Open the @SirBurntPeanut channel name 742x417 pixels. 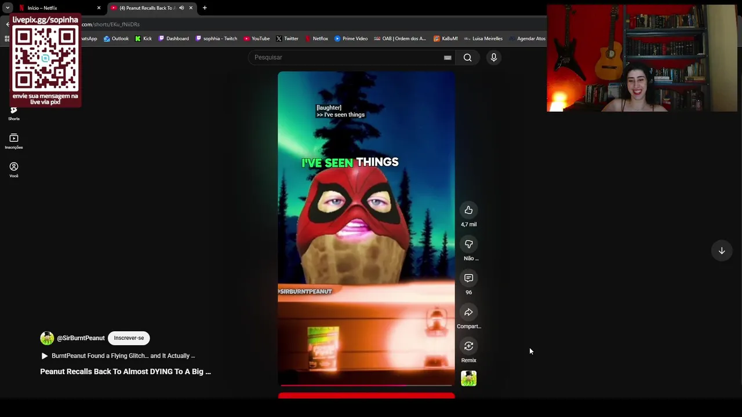81,338
